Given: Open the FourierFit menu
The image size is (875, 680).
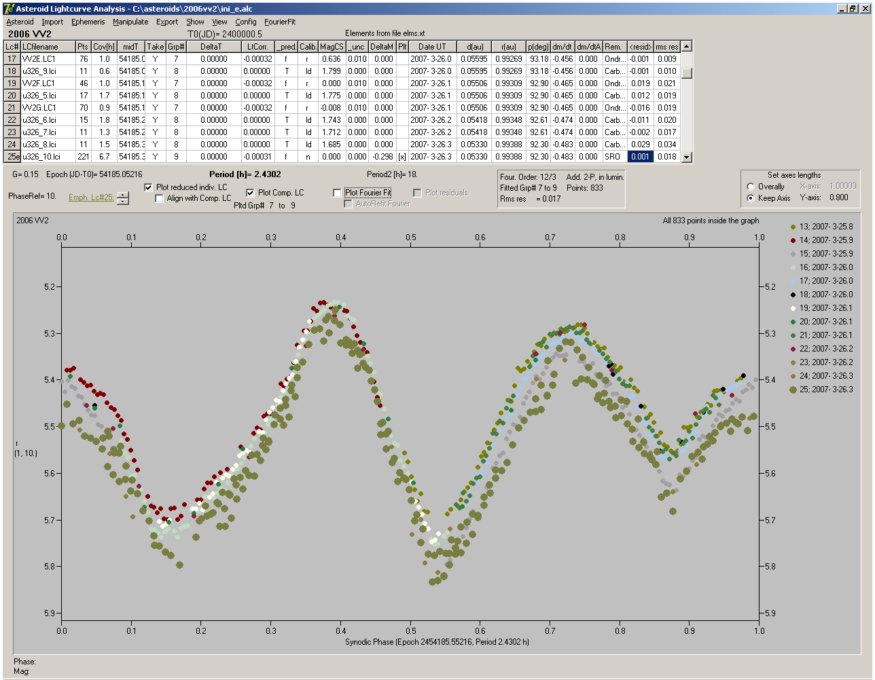Looking at the screenshot, I should [280, 22].
